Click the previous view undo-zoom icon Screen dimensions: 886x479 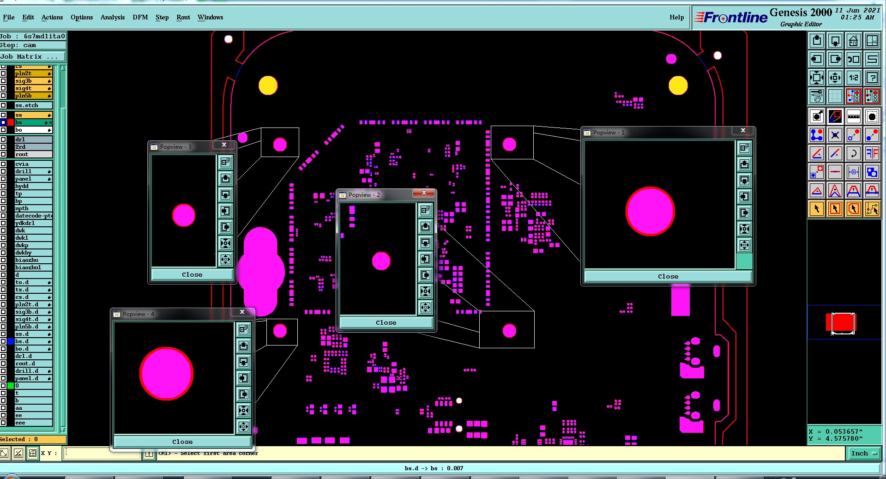tap(854, 59)
